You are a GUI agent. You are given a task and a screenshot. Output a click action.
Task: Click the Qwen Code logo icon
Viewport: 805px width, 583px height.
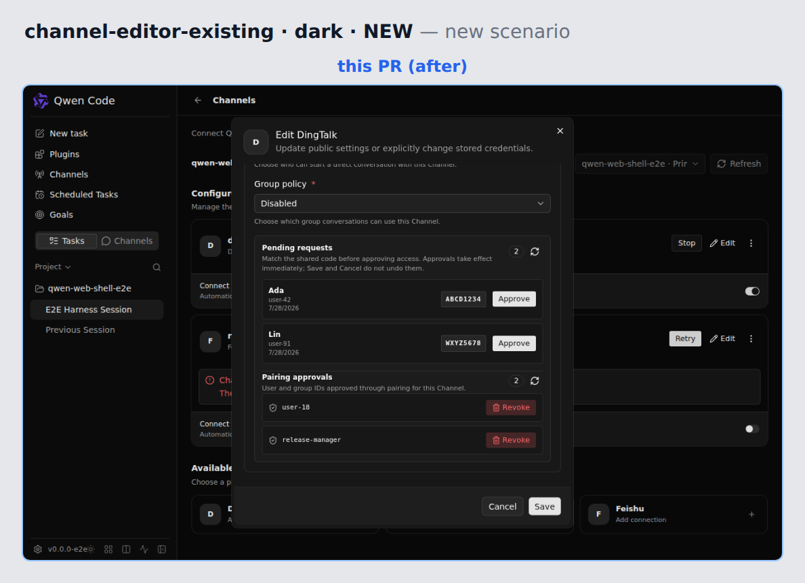[x=41, y=101]
